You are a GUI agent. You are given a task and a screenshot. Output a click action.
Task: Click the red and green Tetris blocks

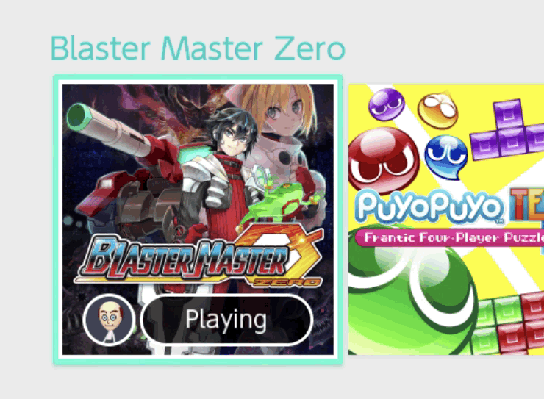(507, 324)
